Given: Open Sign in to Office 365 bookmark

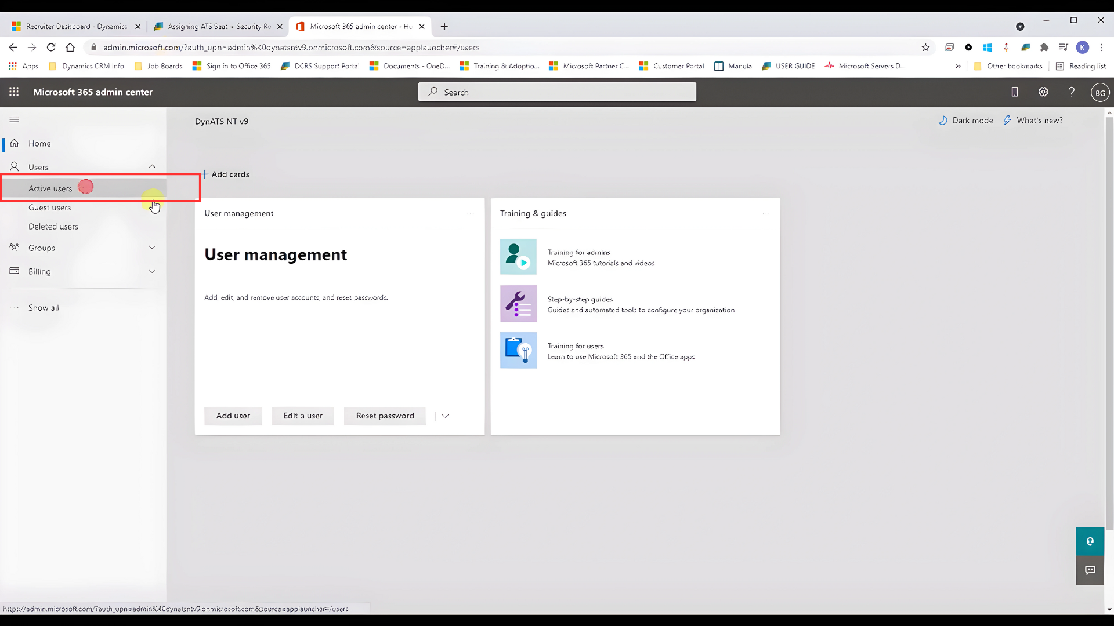Looking at the screenshot, I should (x=232, y=66).
